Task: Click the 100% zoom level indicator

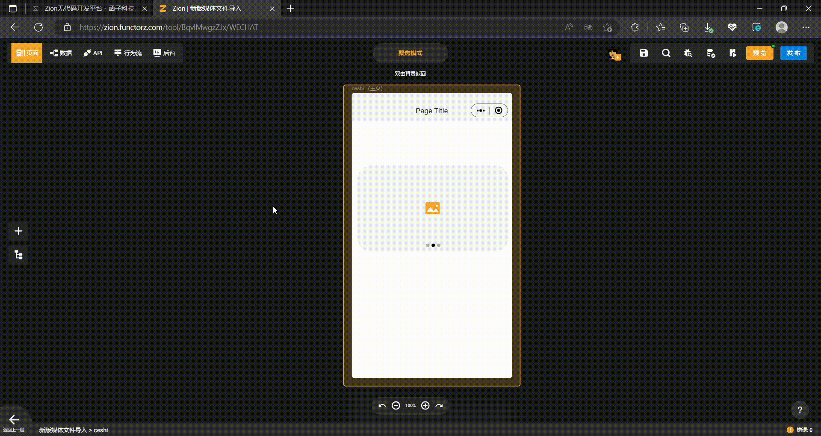Action: 410,406
